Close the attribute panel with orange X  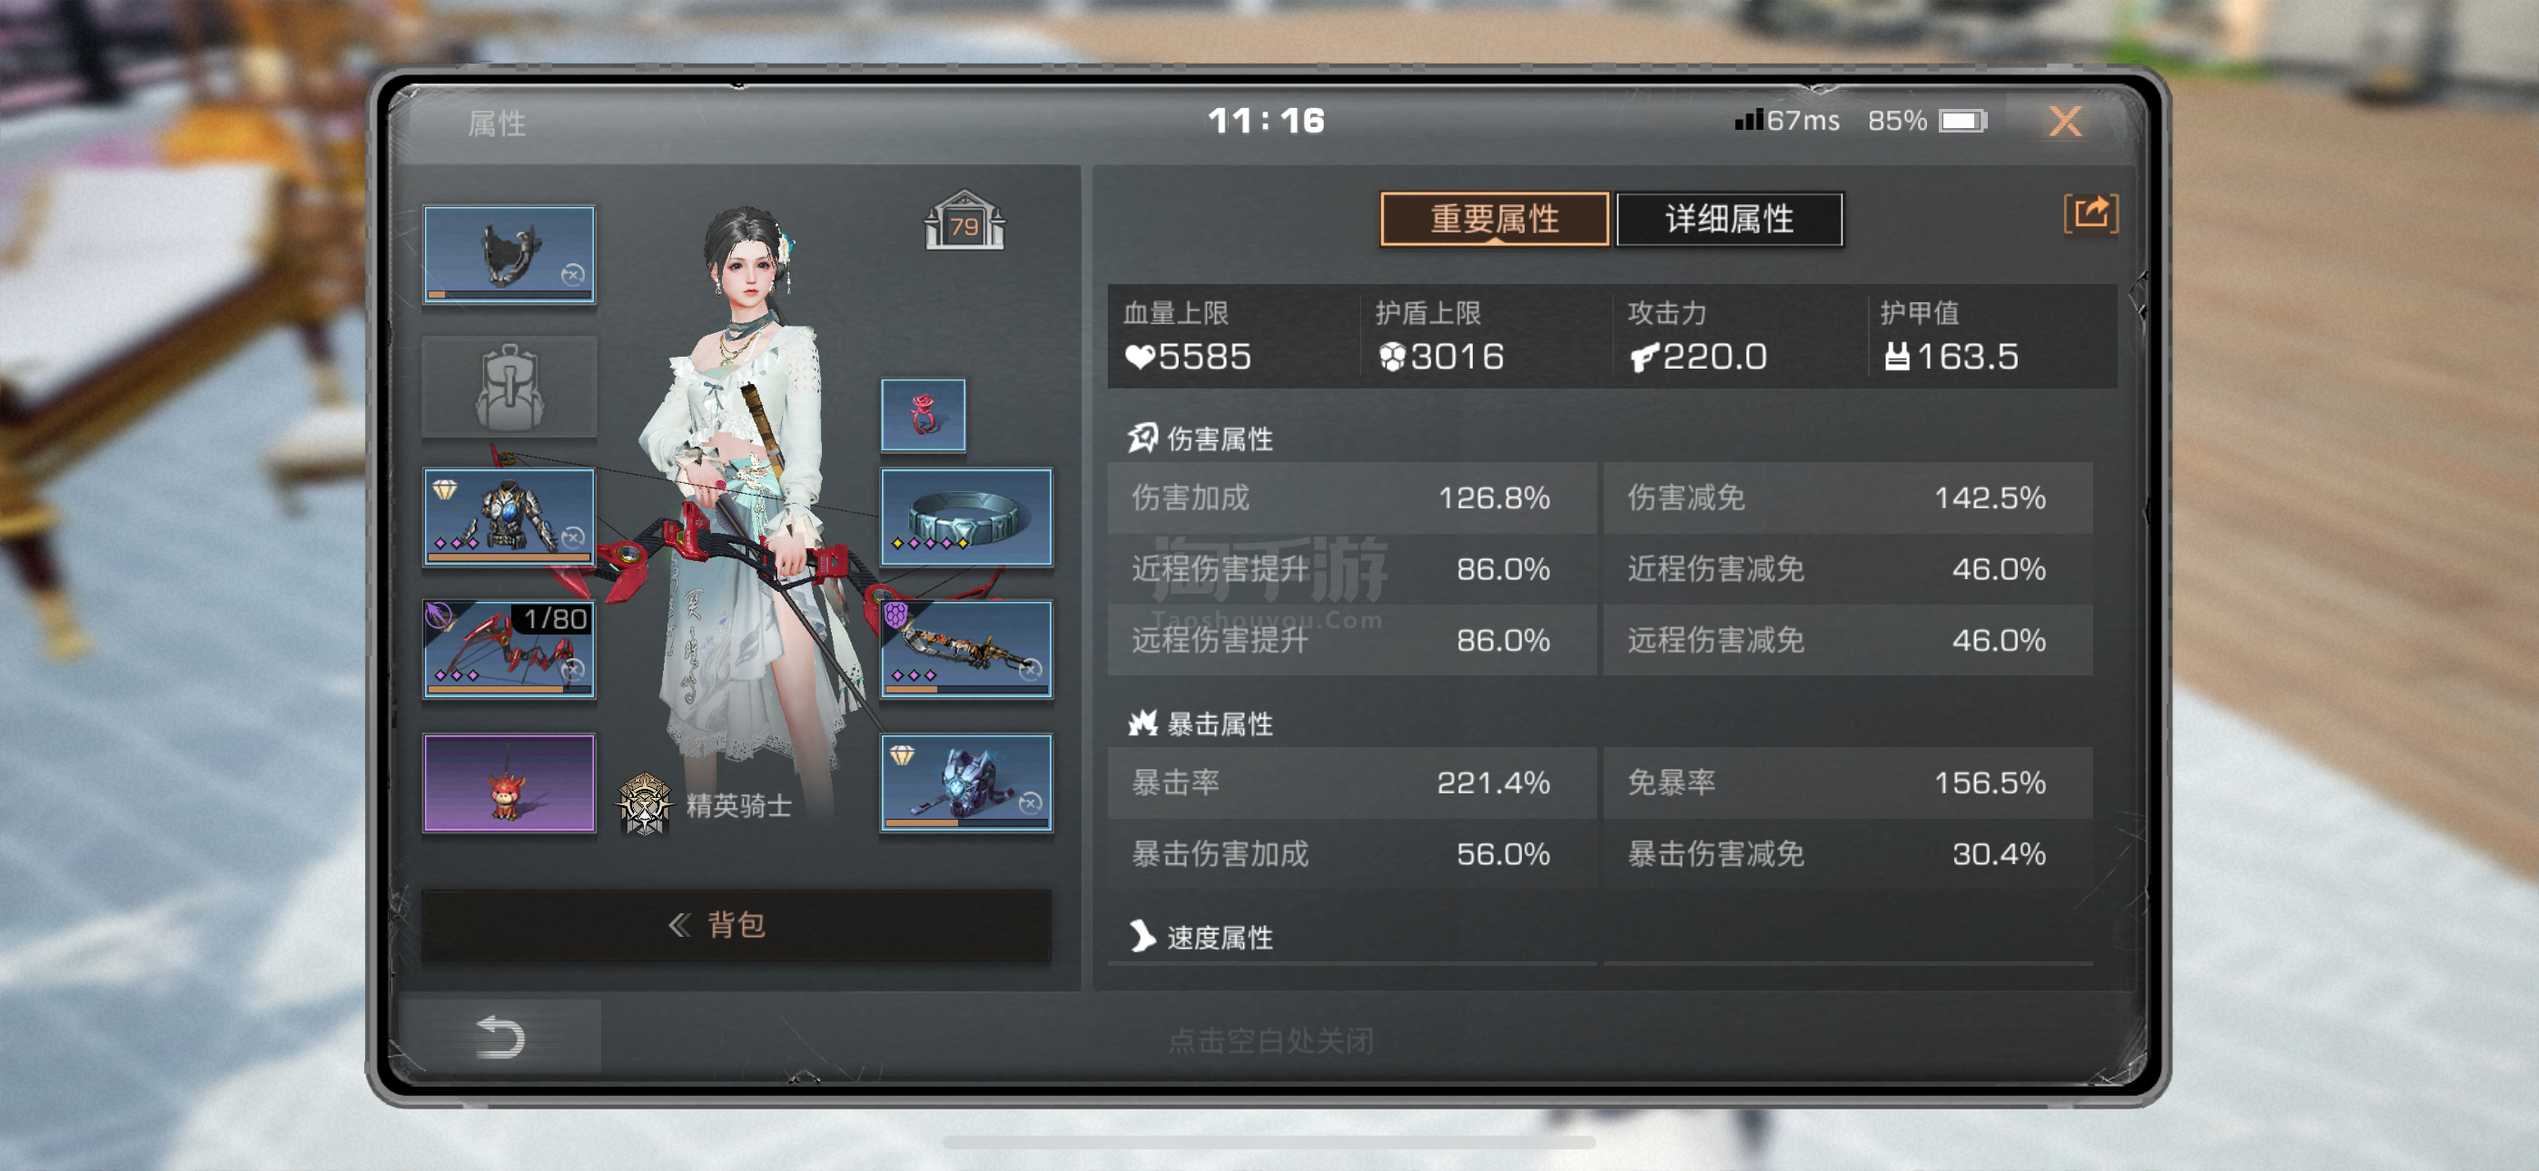click(2065, 122)
